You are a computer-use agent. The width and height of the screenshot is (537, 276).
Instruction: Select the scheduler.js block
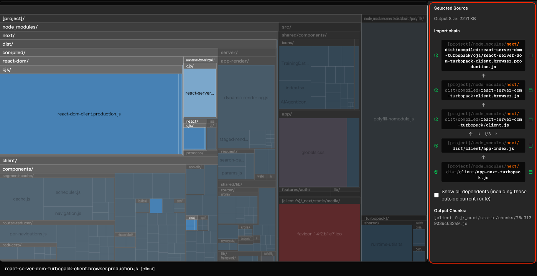pos(68,192)
